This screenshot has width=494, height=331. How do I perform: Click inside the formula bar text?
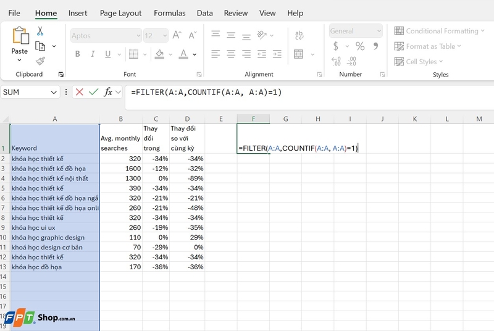(206, 92)
